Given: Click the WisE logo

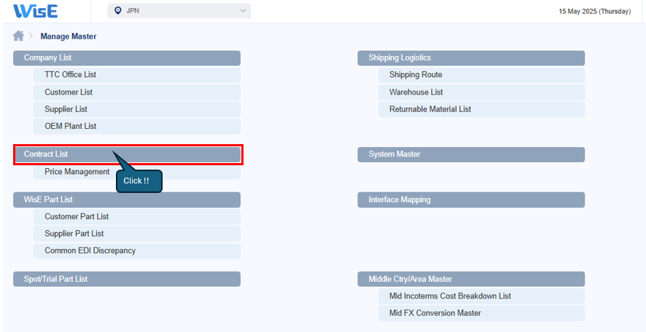Looking at the screenshot, I should (x=35, y=11).
